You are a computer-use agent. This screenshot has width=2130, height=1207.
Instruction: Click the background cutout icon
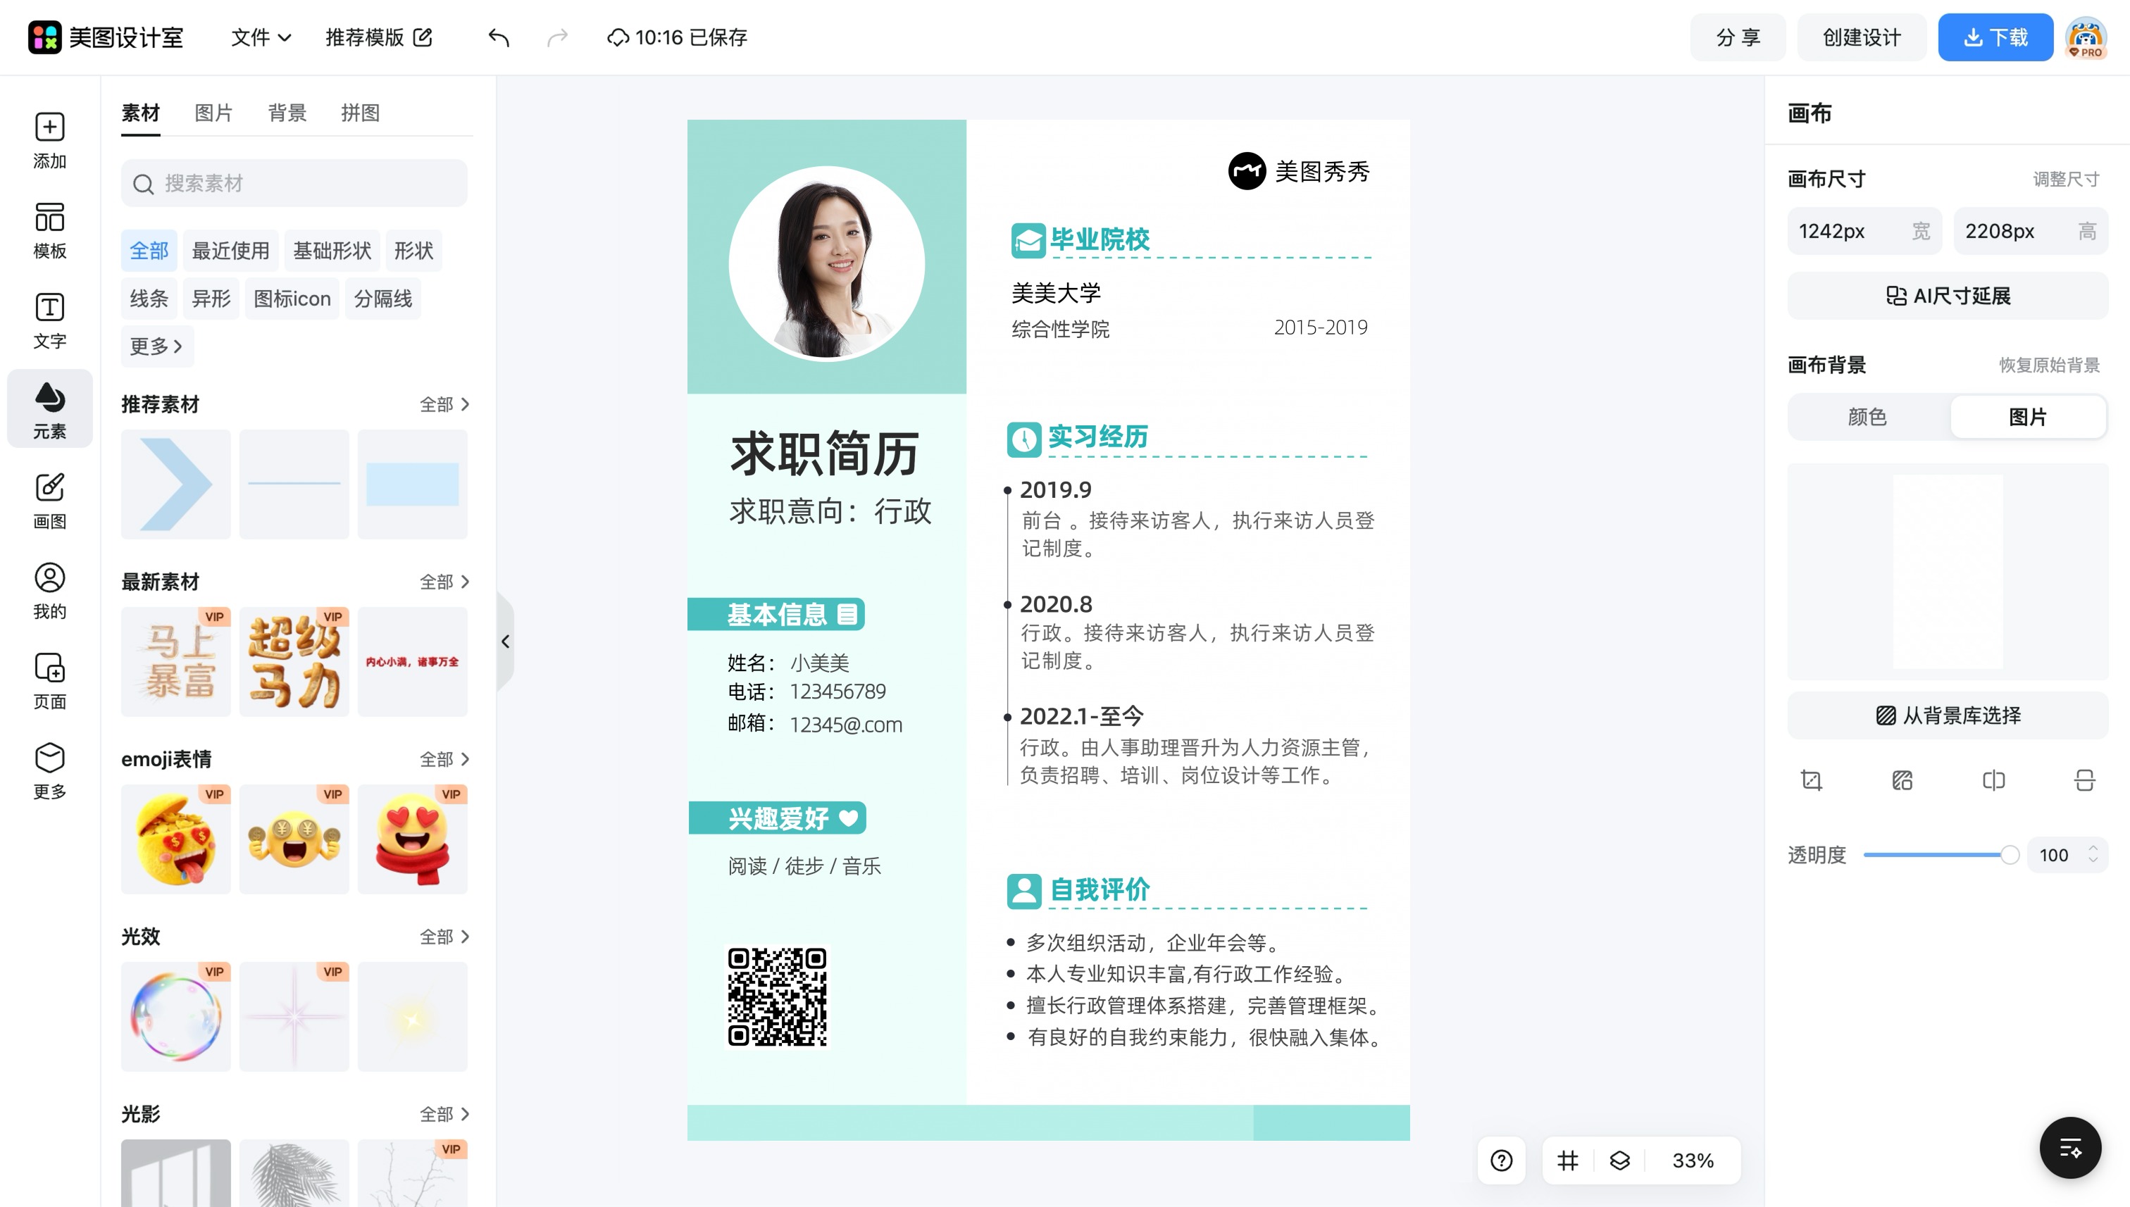[1902, 780]
